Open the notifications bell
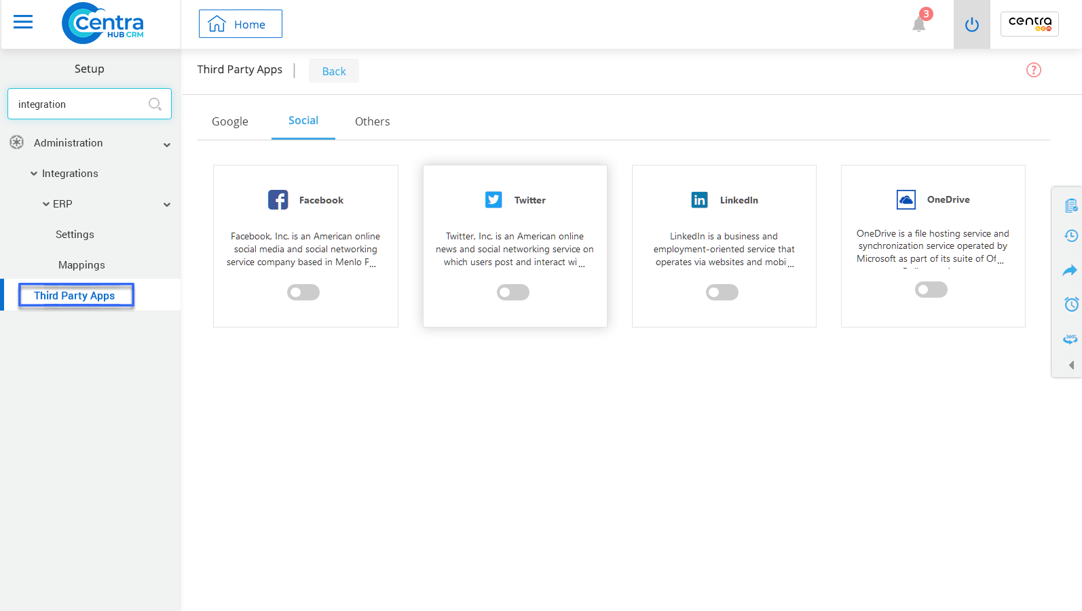This screenshot has width=1082, height=611. [x=919, y=24]
